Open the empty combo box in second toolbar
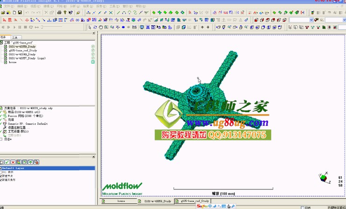The width and height of the screenshot is (346, 209). (300, 20)
